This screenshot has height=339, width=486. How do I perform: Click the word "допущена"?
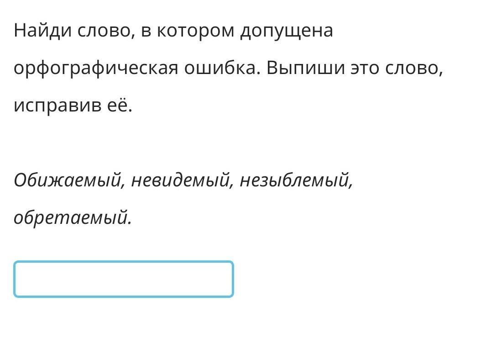(x=287, y=31)
